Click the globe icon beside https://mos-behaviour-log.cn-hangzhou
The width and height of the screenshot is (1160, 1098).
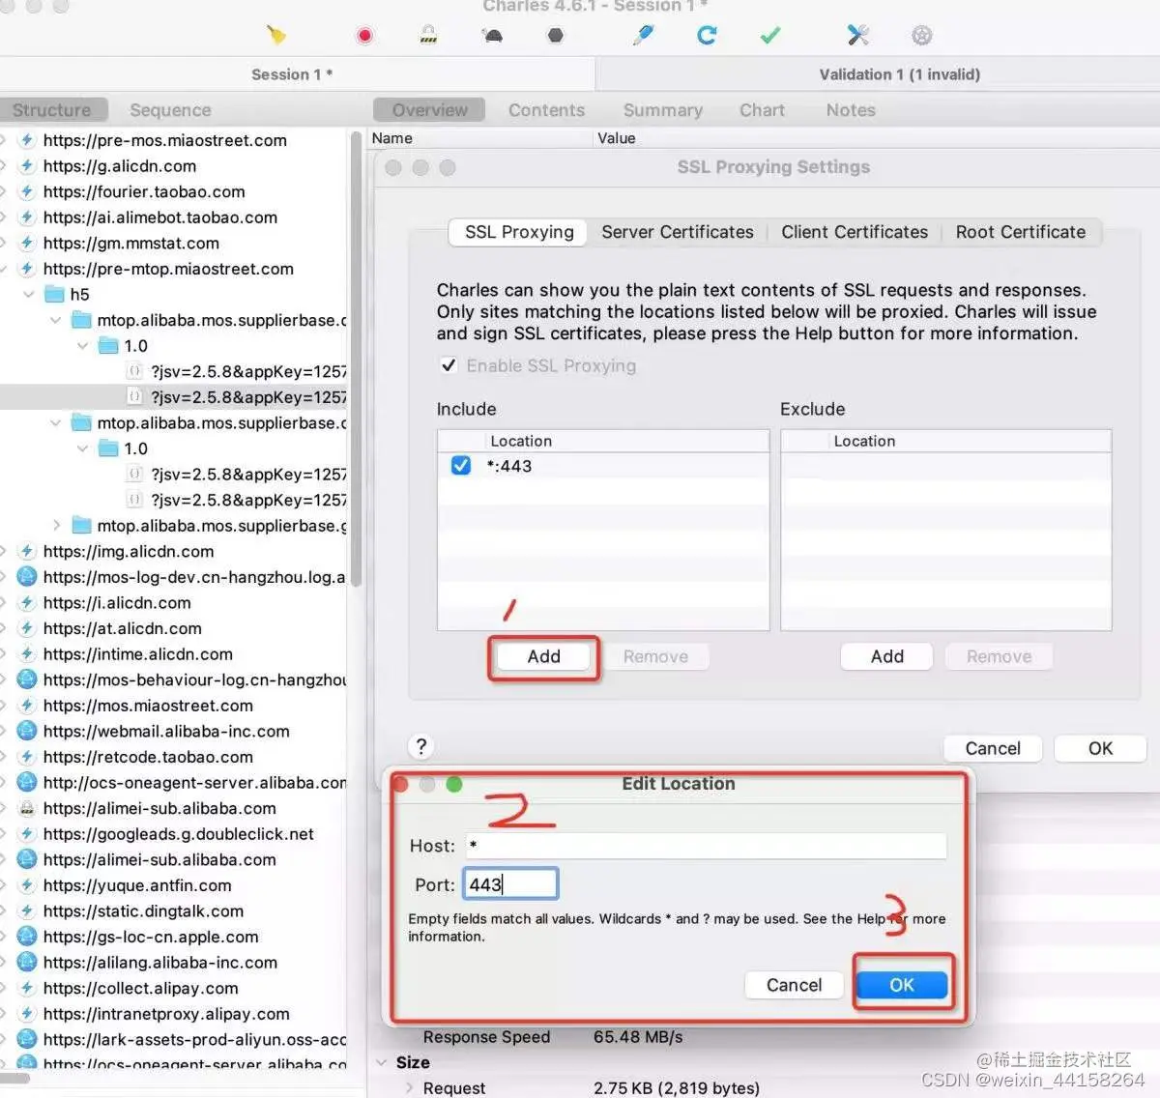pyautogui.click(x=27, y=679)
